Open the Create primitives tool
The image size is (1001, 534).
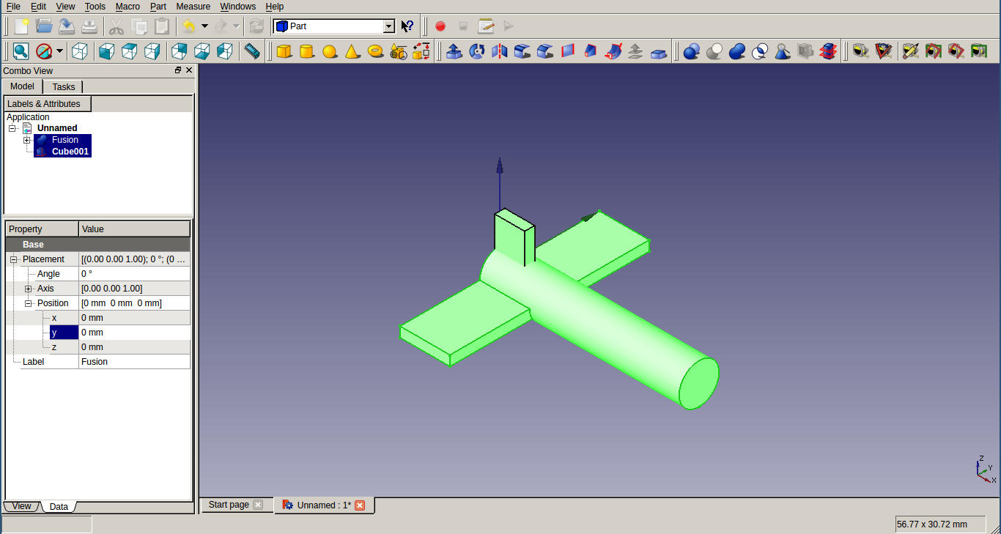(x=398, y=51)
